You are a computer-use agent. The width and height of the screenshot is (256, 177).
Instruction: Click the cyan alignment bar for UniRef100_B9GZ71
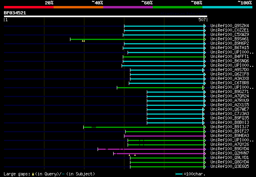click(175, 92)
